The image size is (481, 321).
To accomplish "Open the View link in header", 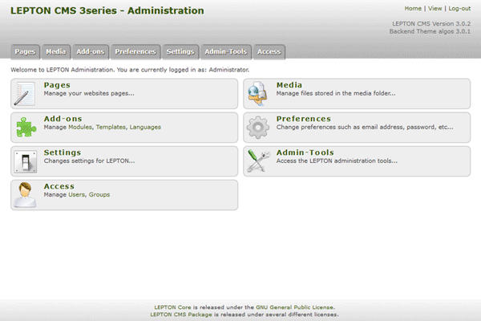I will tap(435, 8).
